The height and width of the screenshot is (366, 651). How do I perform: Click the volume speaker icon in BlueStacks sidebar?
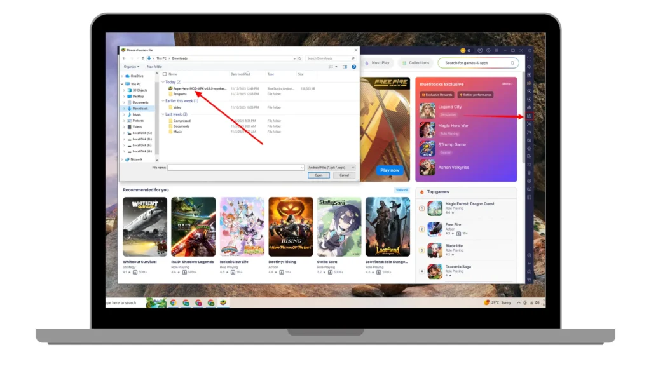pos(529,67)
